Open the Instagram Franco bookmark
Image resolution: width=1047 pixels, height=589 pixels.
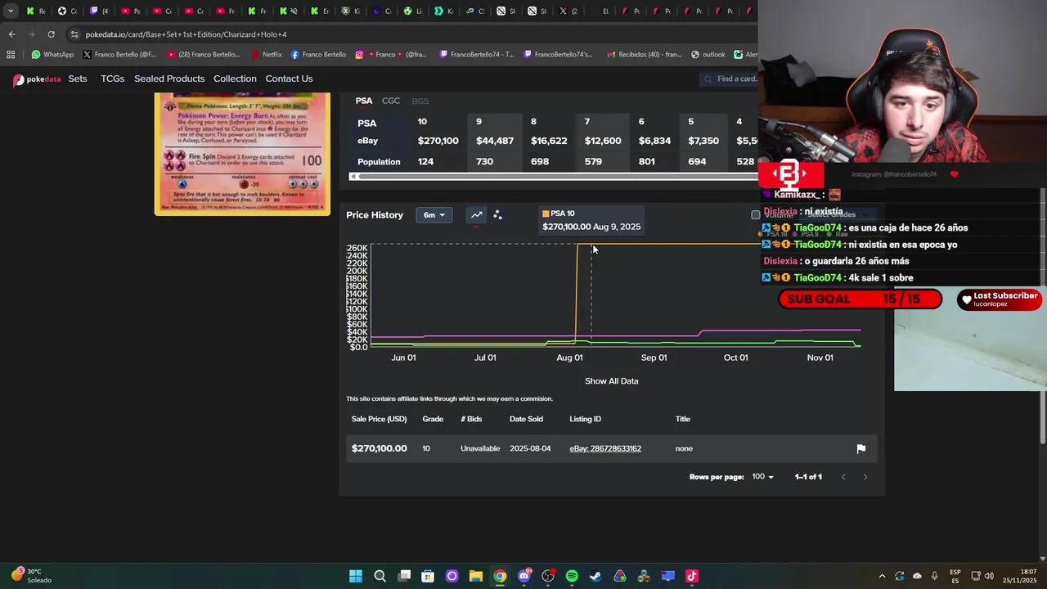click(x=391, y=55)
